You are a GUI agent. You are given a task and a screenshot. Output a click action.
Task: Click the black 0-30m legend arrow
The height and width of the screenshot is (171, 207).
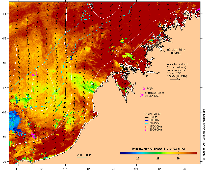point(147,117)
